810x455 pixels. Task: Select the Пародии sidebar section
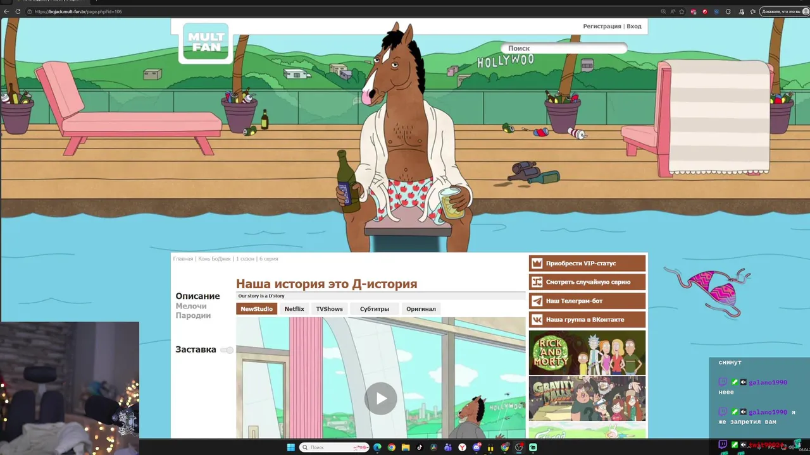(193, 315)
